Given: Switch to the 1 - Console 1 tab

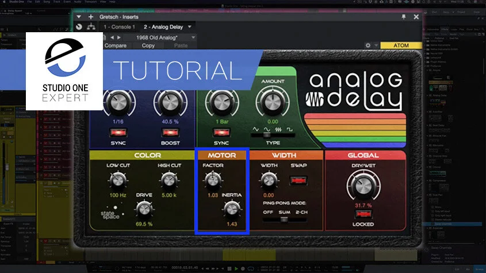Looking at the screenshot, I should (x=119, y=27).
